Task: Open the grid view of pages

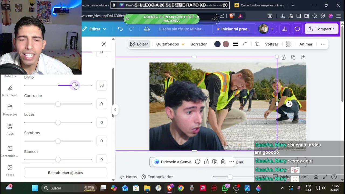Action: point(316,177)
